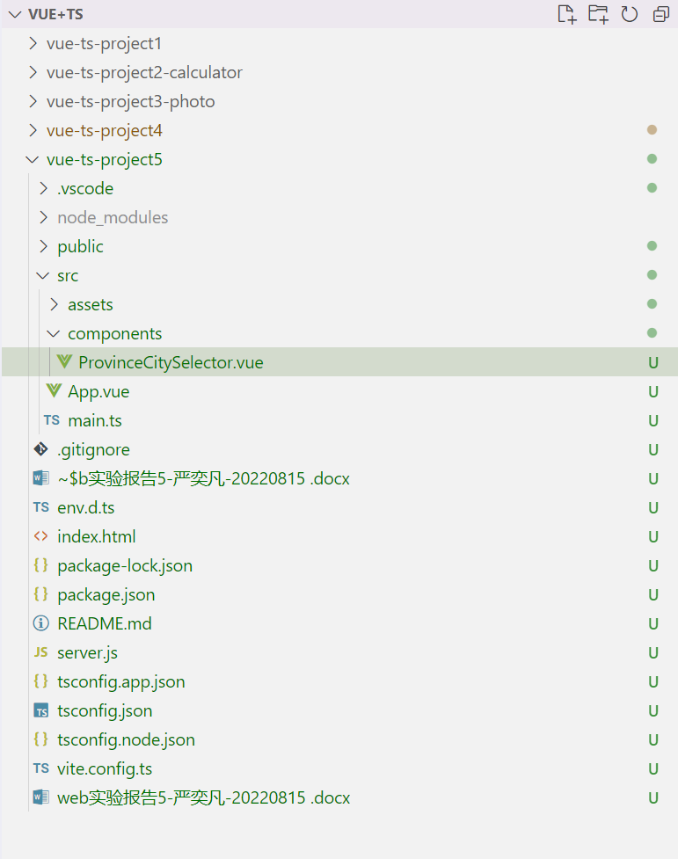This screenshot has width=678, height=859.
Task: Open vite.config.ts file
Action: point(104,768)
